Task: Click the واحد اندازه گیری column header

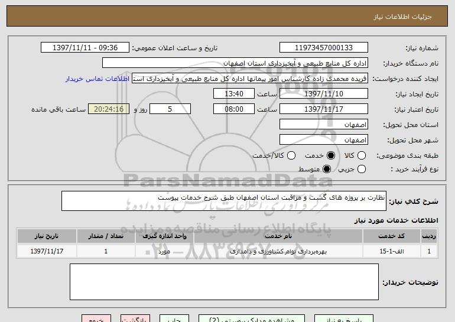Action: click(x=164, y=236)
